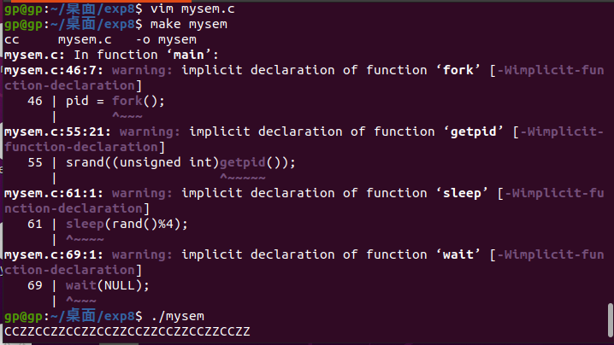This screenshot has height=345, width=614.
Task: Click the 'sleep(rand()%4);' code line
Action: click(x=127, y=224)
